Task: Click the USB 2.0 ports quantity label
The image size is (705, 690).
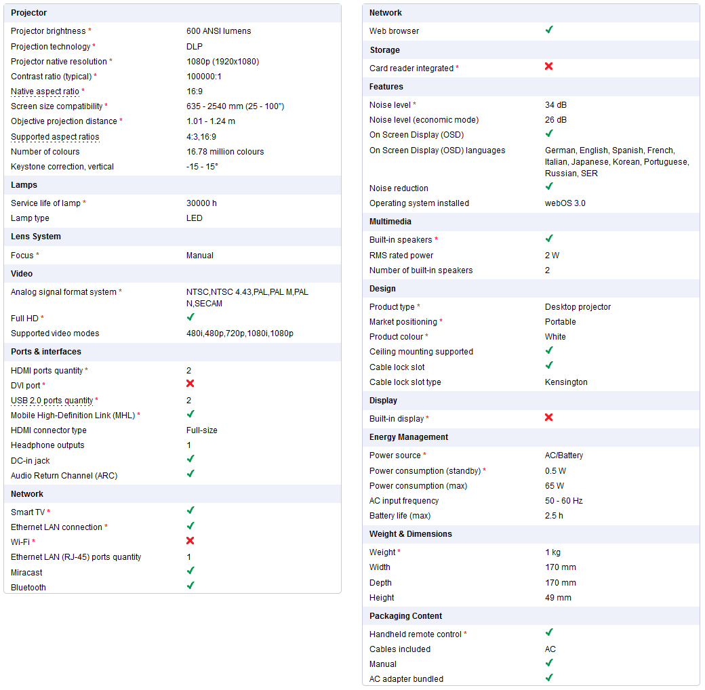Action: (x=52, y=401)
